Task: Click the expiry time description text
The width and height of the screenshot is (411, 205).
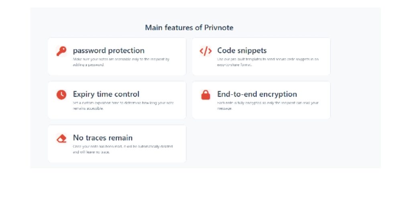Action: pos(123,105)
